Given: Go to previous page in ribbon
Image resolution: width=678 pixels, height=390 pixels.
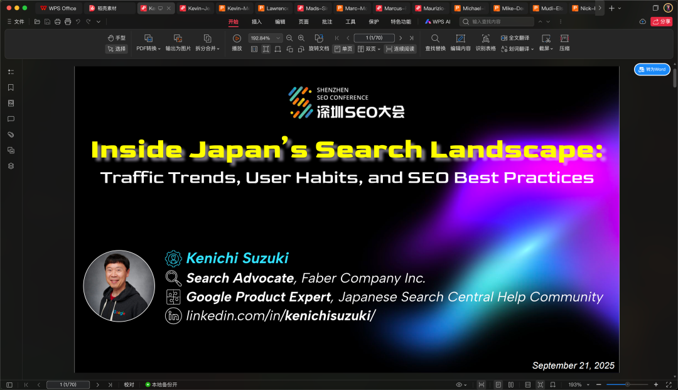Looking at the screenshot, I should coord(348,38).
